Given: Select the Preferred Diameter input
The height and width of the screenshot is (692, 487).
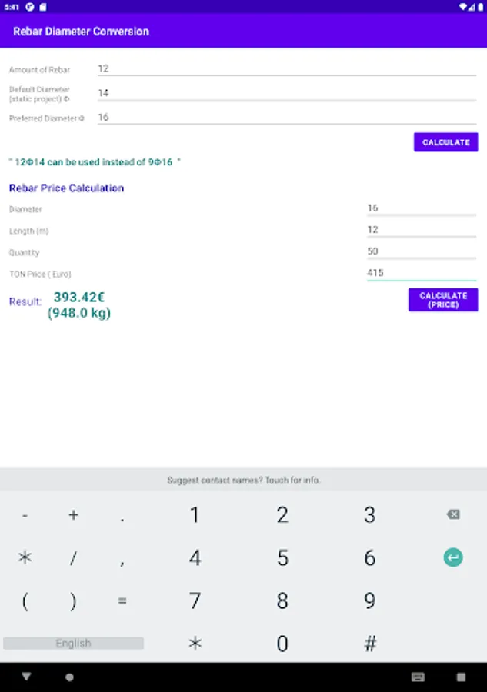Looking at the screenshot, I should [286, 118].
